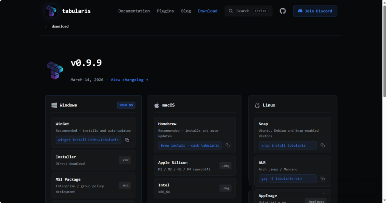Go to the Plugins page

point(165,11)
